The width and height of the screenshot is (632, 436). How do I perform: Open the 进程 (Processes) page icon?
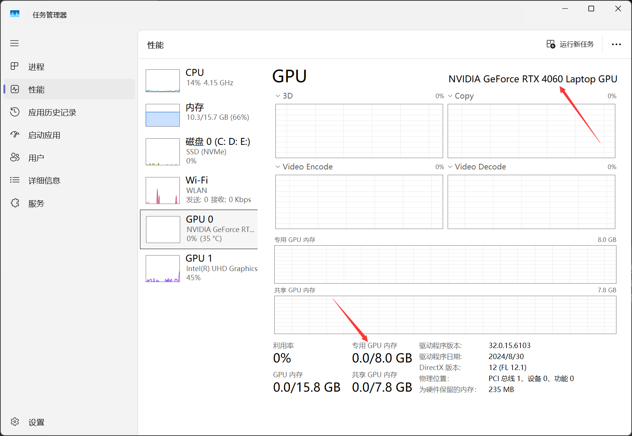pyautogui.click(x=14, y=66)
